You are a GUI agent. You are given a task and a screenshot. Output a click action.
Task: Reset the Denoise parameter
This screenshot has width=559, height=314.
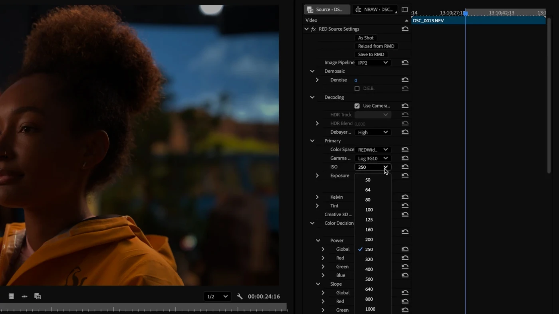click(405, 80)
